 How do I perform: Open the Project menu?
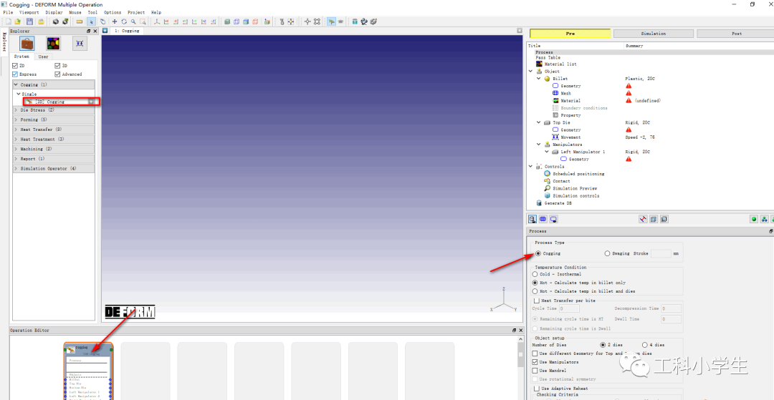[136, 12]
